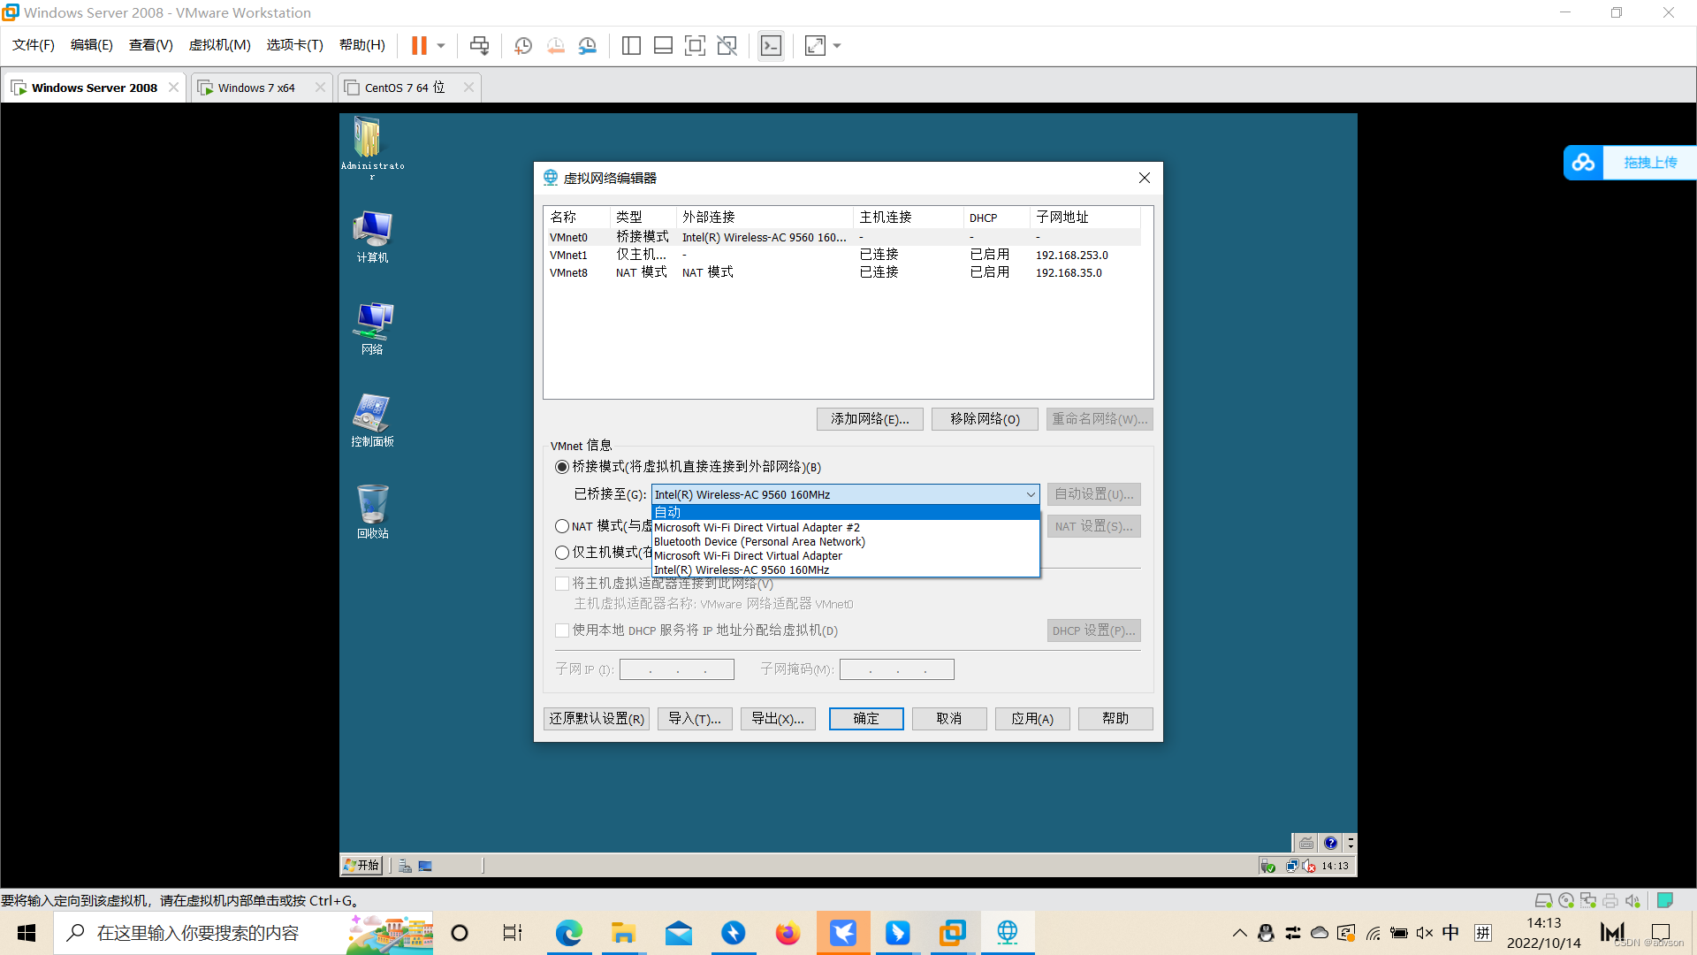Select 自动 from the bridged adapter dropdown

point(669,512)
